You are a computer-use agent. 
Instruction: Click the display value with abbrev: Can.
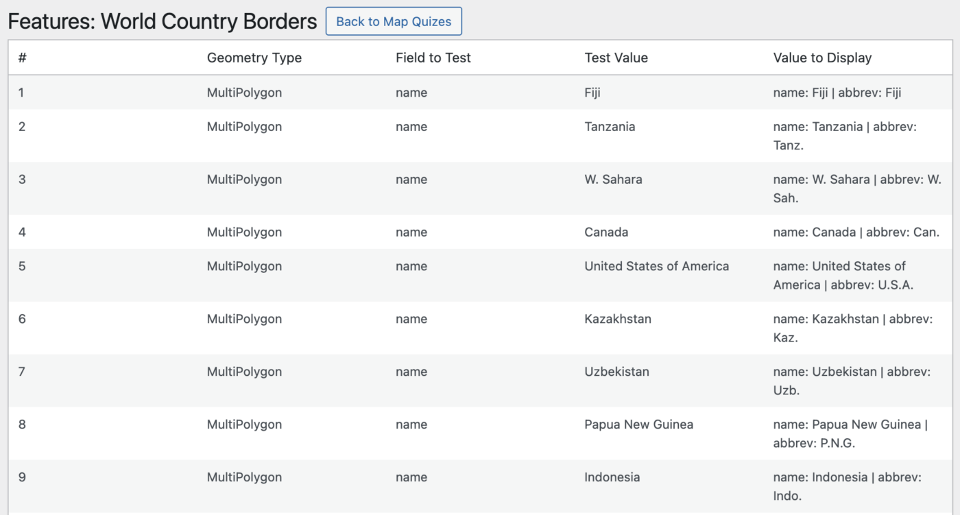[x=856, y=232]
